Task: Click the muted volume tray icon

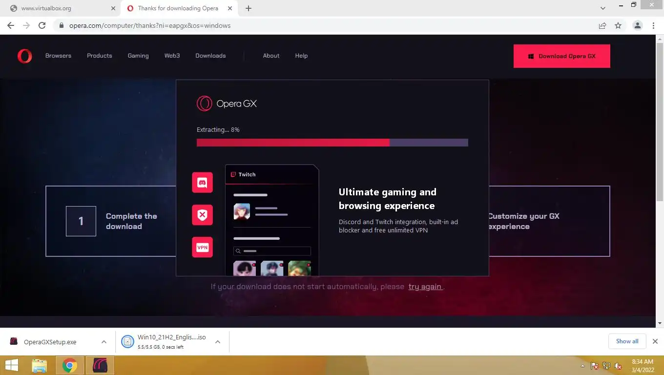Action: click(618, 366)
